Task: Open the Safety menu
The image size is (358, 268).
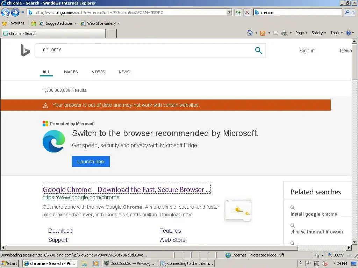Action: (319, 33)
